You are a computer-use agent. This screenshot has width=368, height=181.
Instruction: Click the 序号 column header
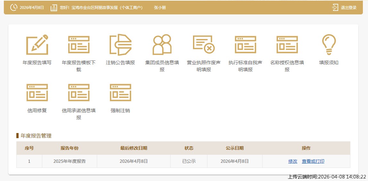pyautogui.click(x=29, y=148)
